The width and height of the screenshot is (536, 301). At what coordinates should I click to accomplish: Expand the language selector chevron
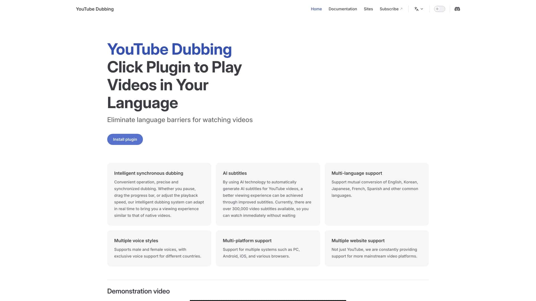[x=422, y=9]
